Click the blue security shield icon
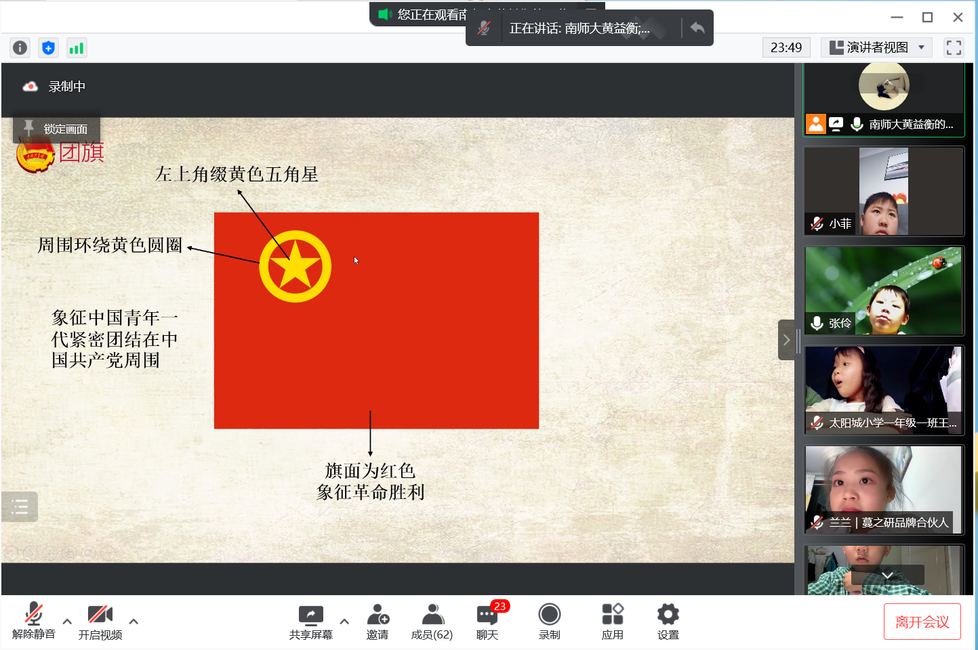The height and width of the screenshot is (650, 978). (48, 47)
